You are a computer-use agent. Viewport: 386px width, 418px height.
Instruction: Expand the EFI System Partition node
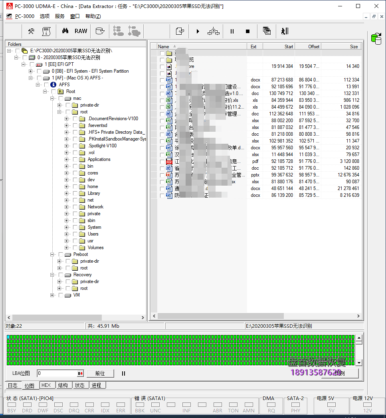(30, 71)
